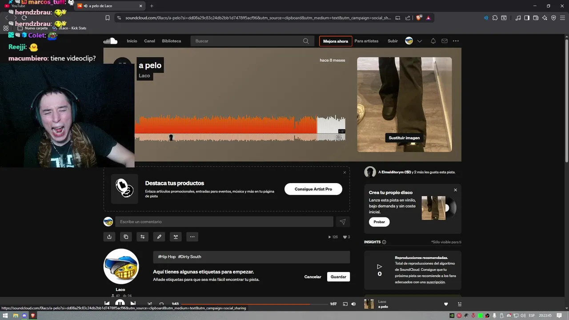Viewport: 569px width, 320px height.
Task: Share this page via address bar share icon
Action: pyautogui.click(x=408, y=18)
